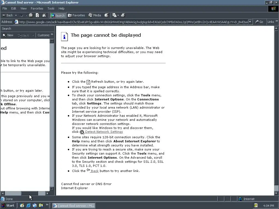279x209 pixels.
Task: Click the Refresh icon in the instructions
Action: [x=89, y=82]
